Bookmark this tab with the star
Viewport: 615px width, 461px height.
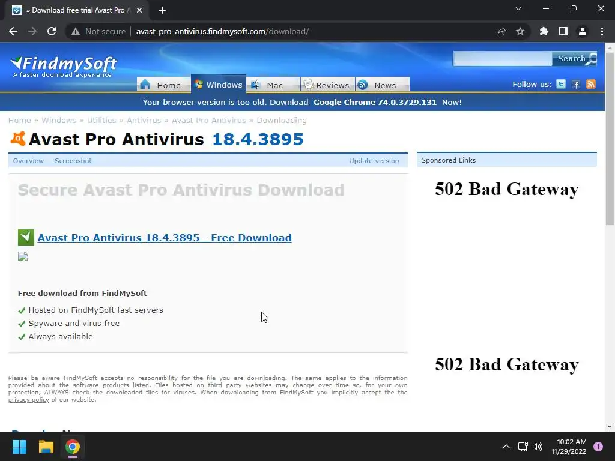(520, 31)
